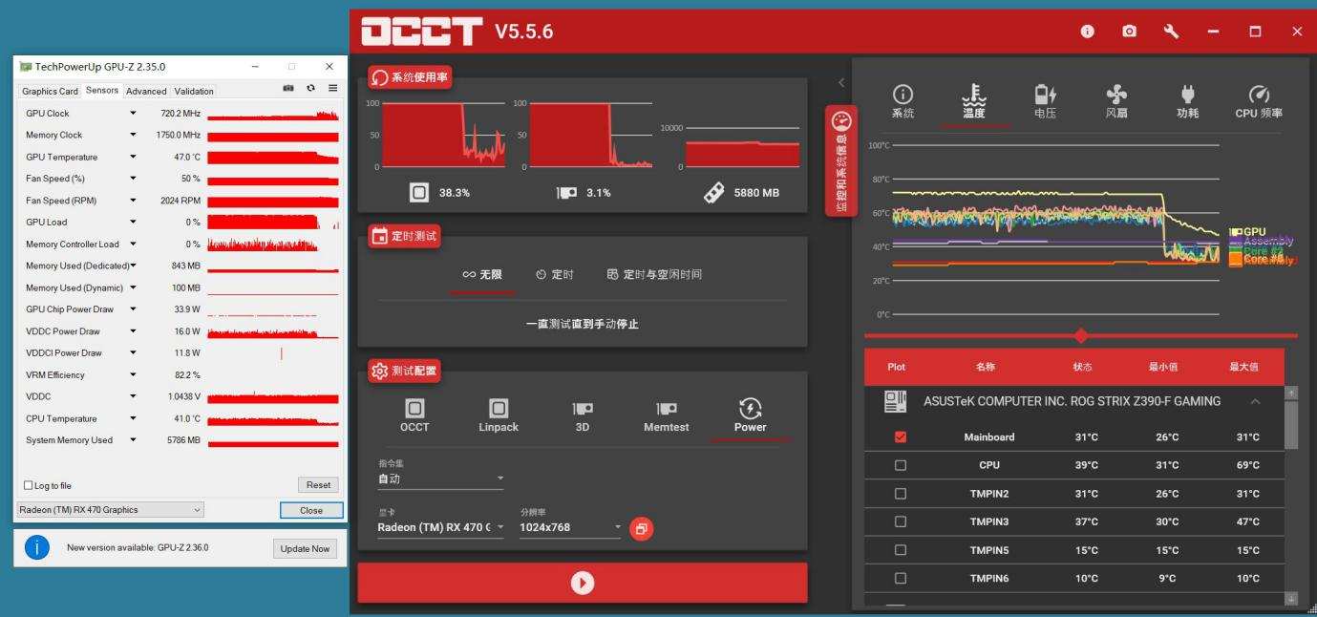Open the 电压 voltage tab icon

point(1045,95)
